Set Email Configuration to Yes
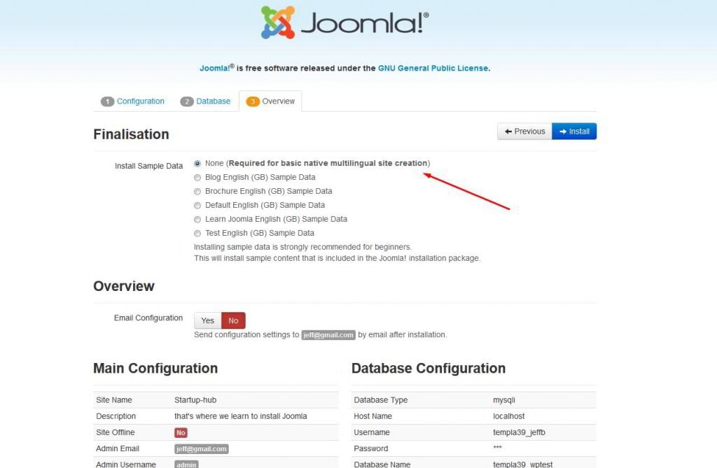 point(207,320)
